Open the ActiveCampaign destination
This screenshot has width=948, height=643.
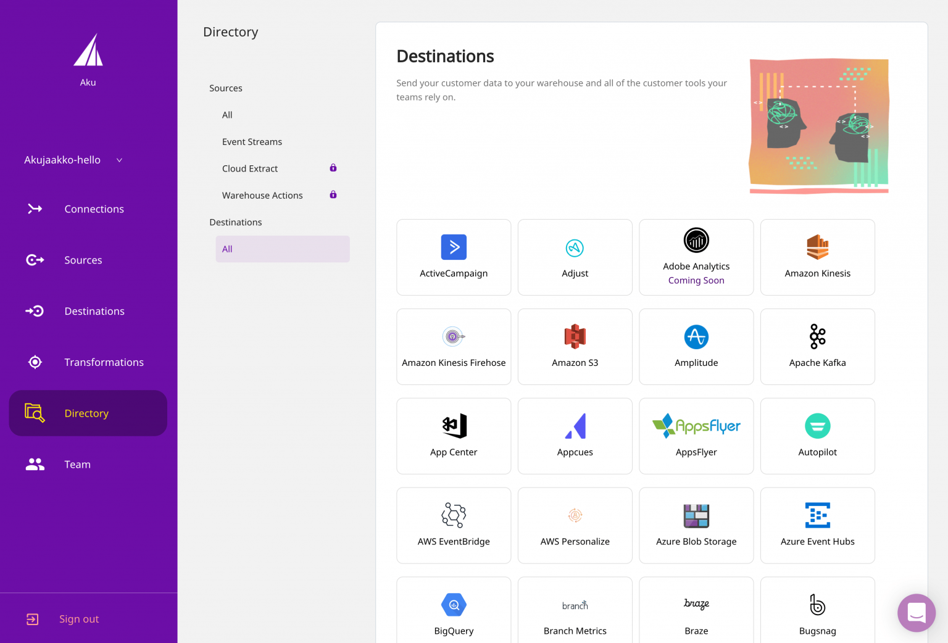(x=454, y=257)
